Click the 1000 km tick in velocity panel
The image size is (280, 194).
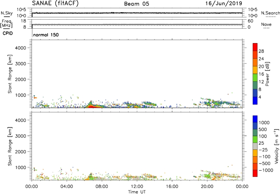[21, 167]
